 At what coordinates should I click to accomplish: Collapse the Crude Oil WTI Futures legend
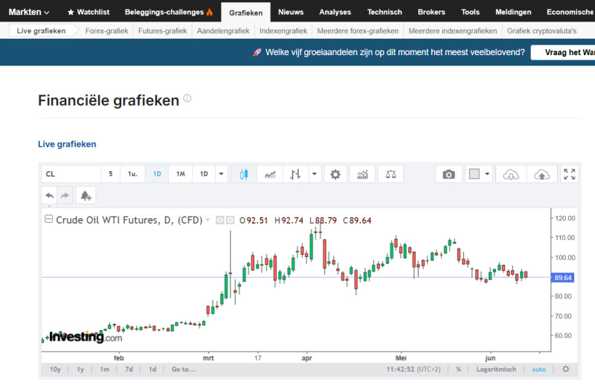(48, 219)
